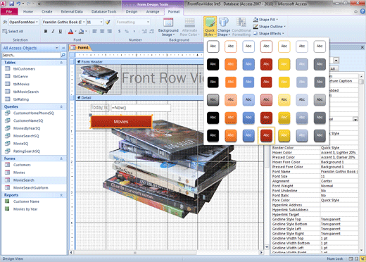Choose the yellow style in second row
This screenshot has height=262, width=366.
[284, 64]
